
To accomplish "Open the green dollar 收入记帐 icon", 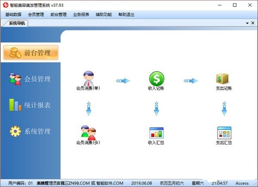I will point(157,78).
